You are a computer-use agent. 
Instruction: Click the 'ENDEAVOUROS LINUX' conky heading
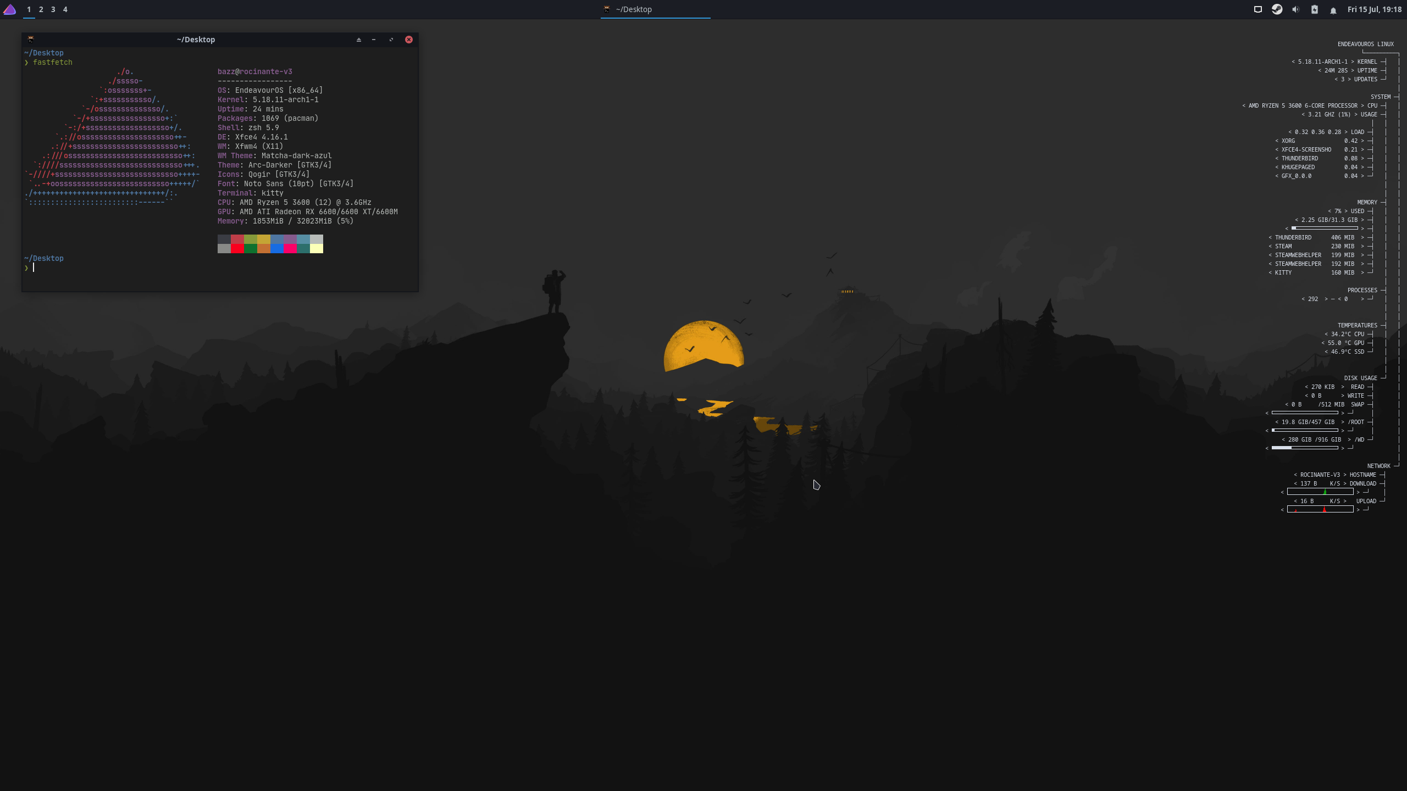(1366, 44)
